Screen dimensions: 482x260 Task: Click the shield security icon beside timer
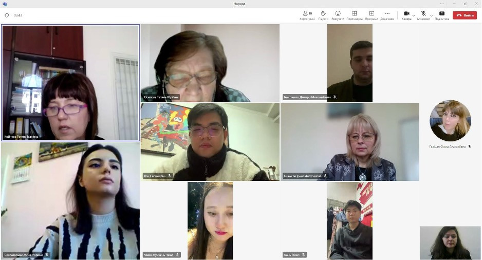(x=7, y=15)
